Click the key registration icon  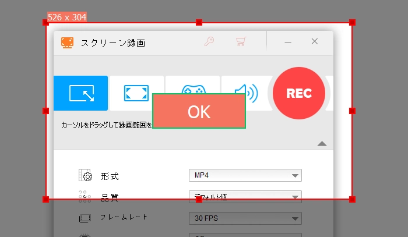[210, 41]
